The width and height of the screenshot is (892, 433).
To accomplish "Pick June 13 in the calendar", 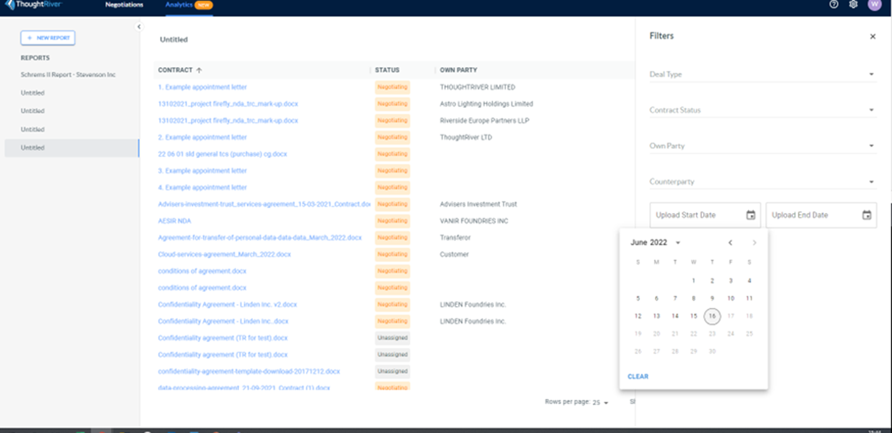I will coord(656,316).
